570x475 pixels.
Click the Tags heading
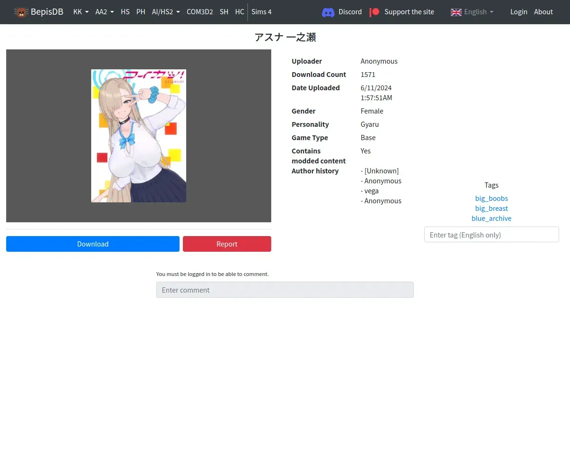pyautogui.click(x=492, y=185)
